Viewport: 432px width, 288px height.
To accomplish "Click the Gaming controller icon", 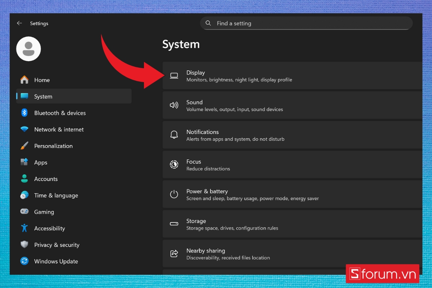I will 24,212.
